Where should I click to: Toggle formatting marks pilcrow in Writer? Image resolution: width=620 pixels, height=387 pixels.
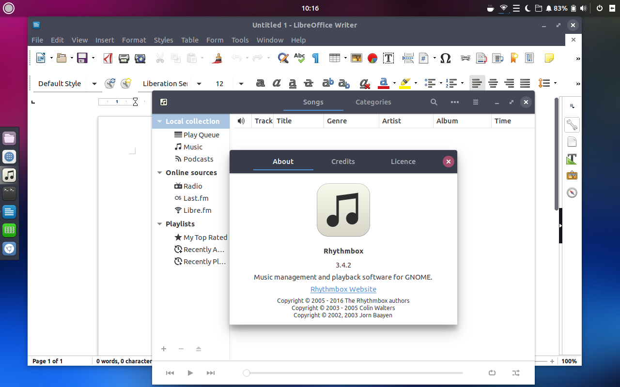[315, 58]
